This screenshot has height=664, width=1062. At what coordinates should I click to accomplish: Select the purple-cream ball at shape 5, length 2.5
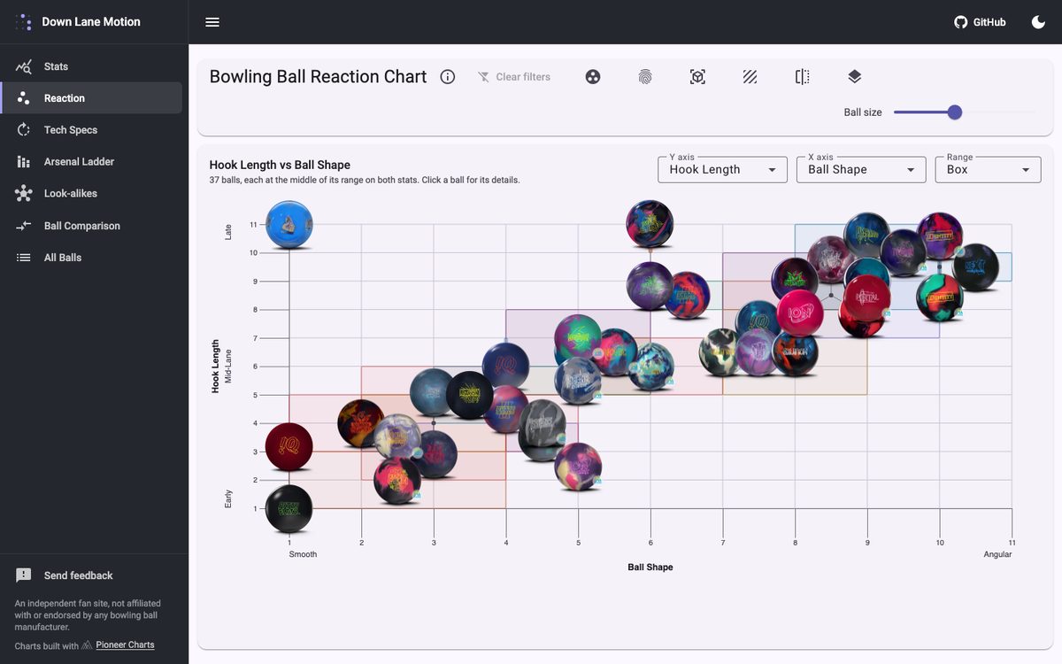point(578,467)
